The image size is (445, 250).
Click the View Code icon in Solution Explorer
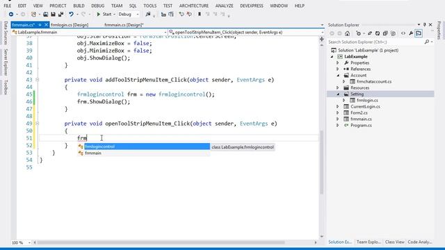[x=403, y=33]
